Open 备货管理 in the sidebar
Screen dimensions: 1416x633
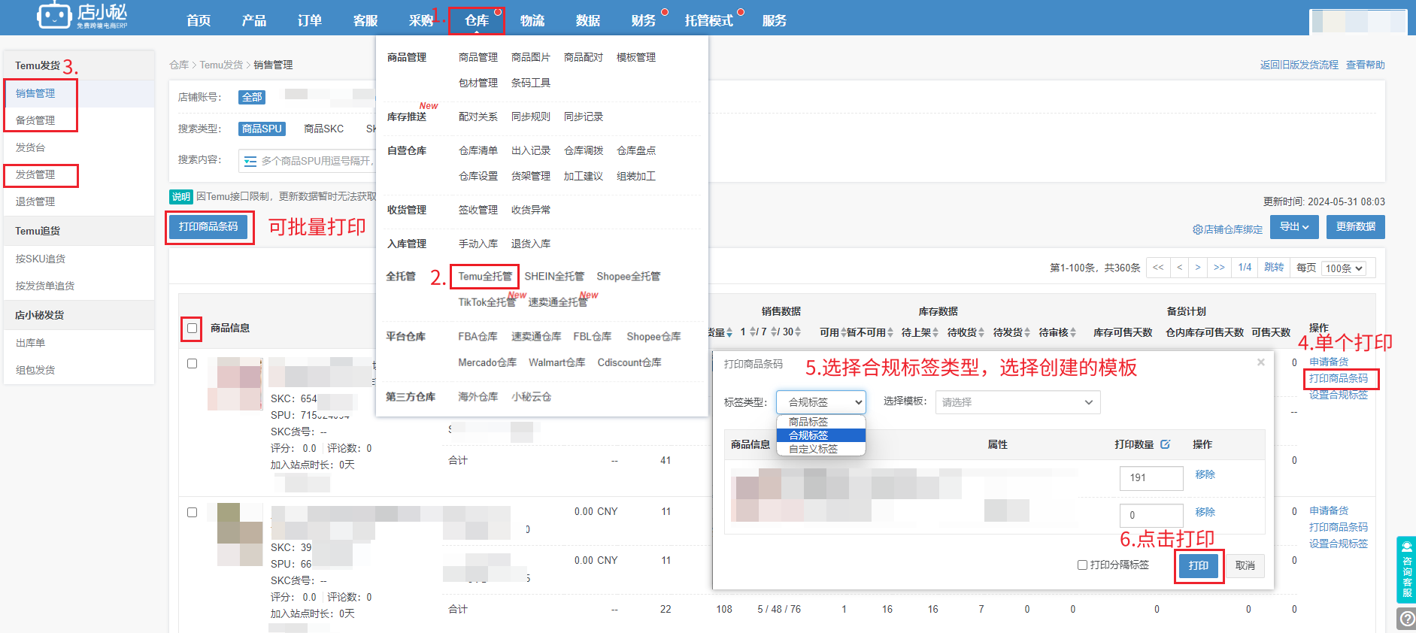(x=35, y=120)
